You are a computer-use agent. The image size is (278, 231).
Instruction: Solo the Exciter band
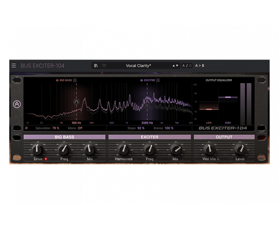(158, 80)
